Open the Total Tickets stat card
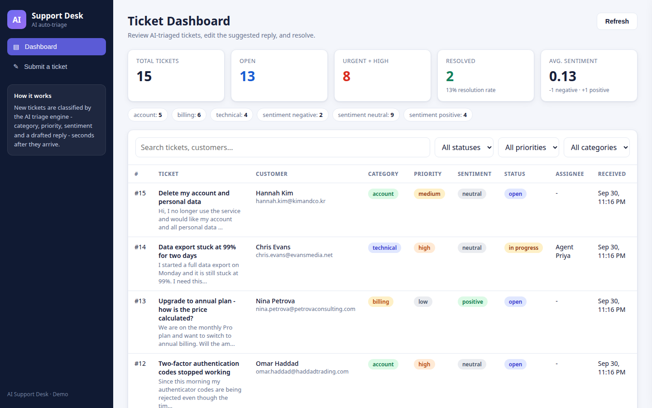This screenshot has height=408, width=652. coord(176,75)
